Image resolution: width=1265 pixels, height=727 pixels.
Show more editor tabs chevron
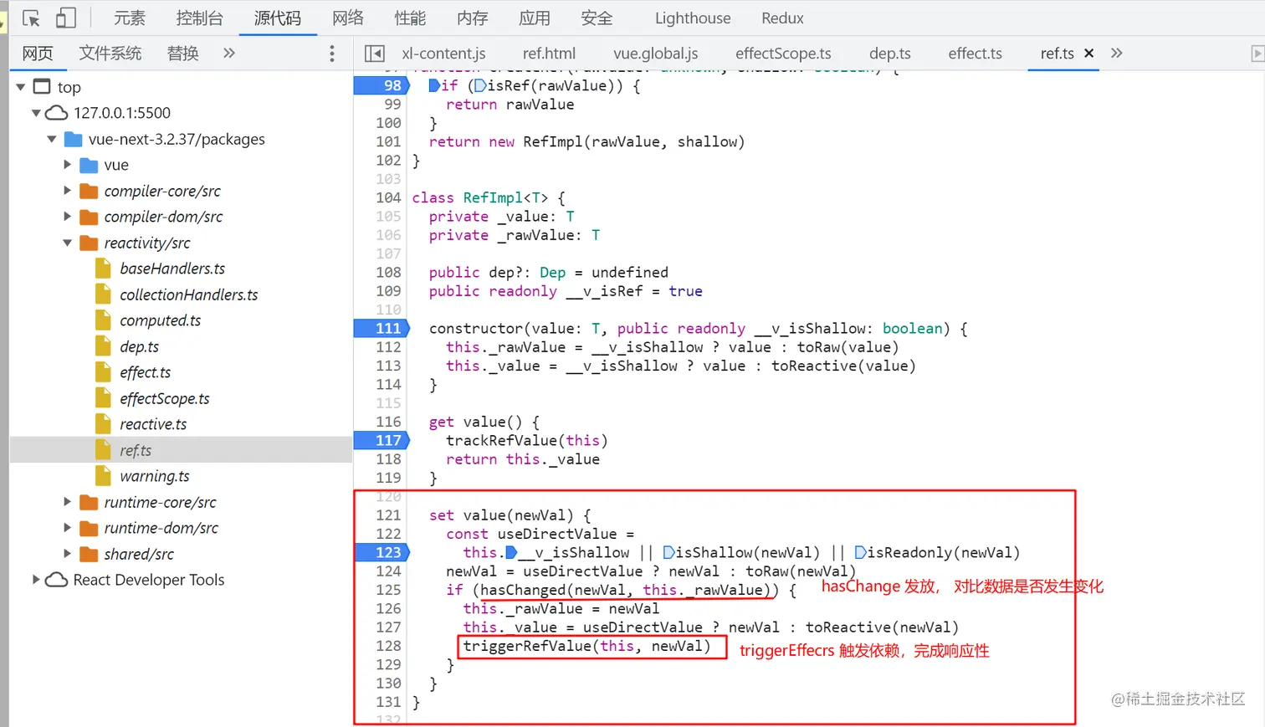[x=1116, y=54]
